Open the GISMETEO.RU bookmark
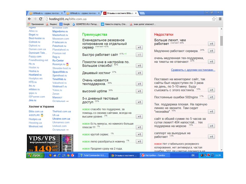Screen dimensions: 246x184 (x=85, y=24)
